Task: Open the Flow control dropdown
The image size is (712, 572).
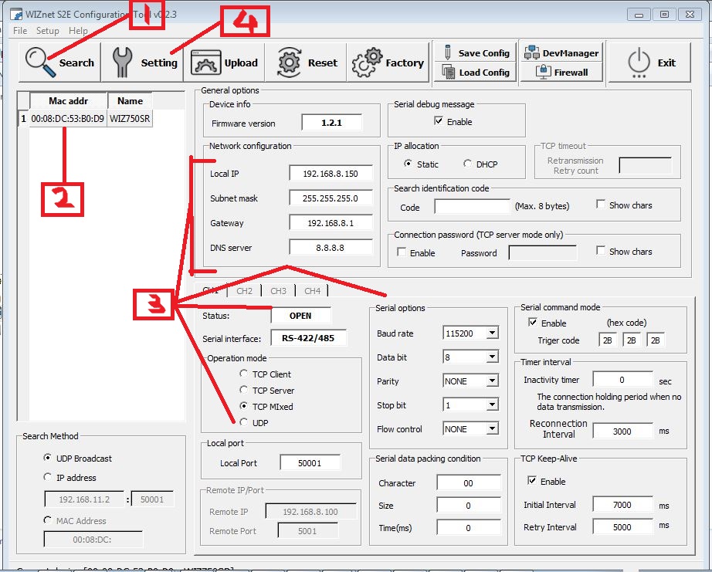Action: tap(492, 428)
